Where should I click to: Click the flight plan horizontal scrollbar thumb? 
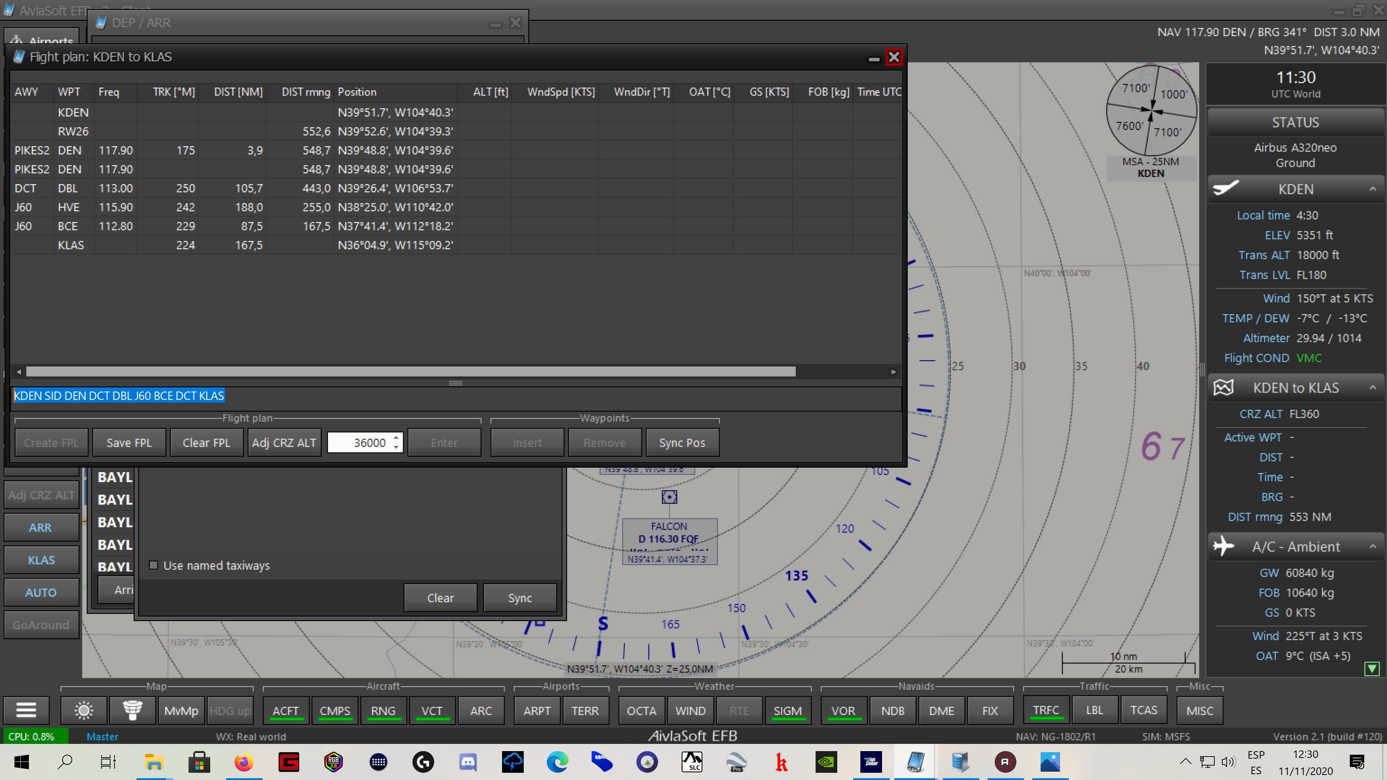(x=411, y=372)
